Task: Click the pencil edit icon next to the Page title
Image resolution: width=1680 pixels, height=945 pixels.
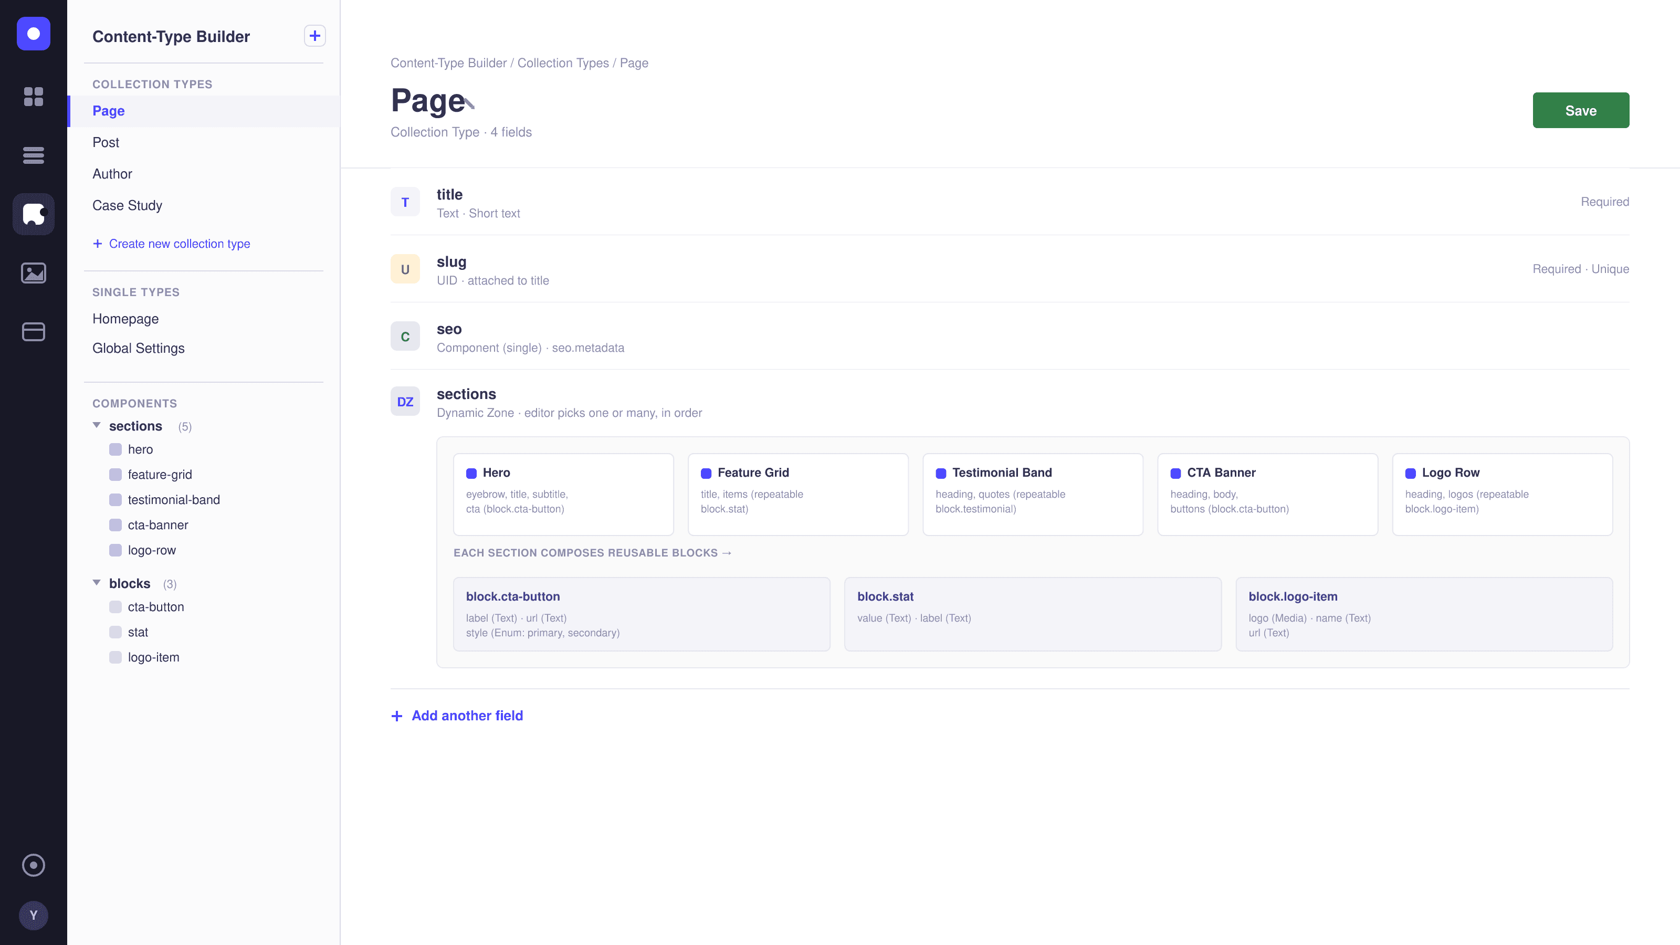Action: pos(469,103)
